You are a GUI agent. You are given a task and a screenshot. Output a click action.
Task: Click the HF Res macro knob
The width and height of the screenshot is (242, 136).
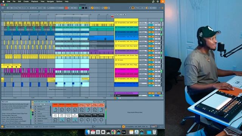point(101,120)
